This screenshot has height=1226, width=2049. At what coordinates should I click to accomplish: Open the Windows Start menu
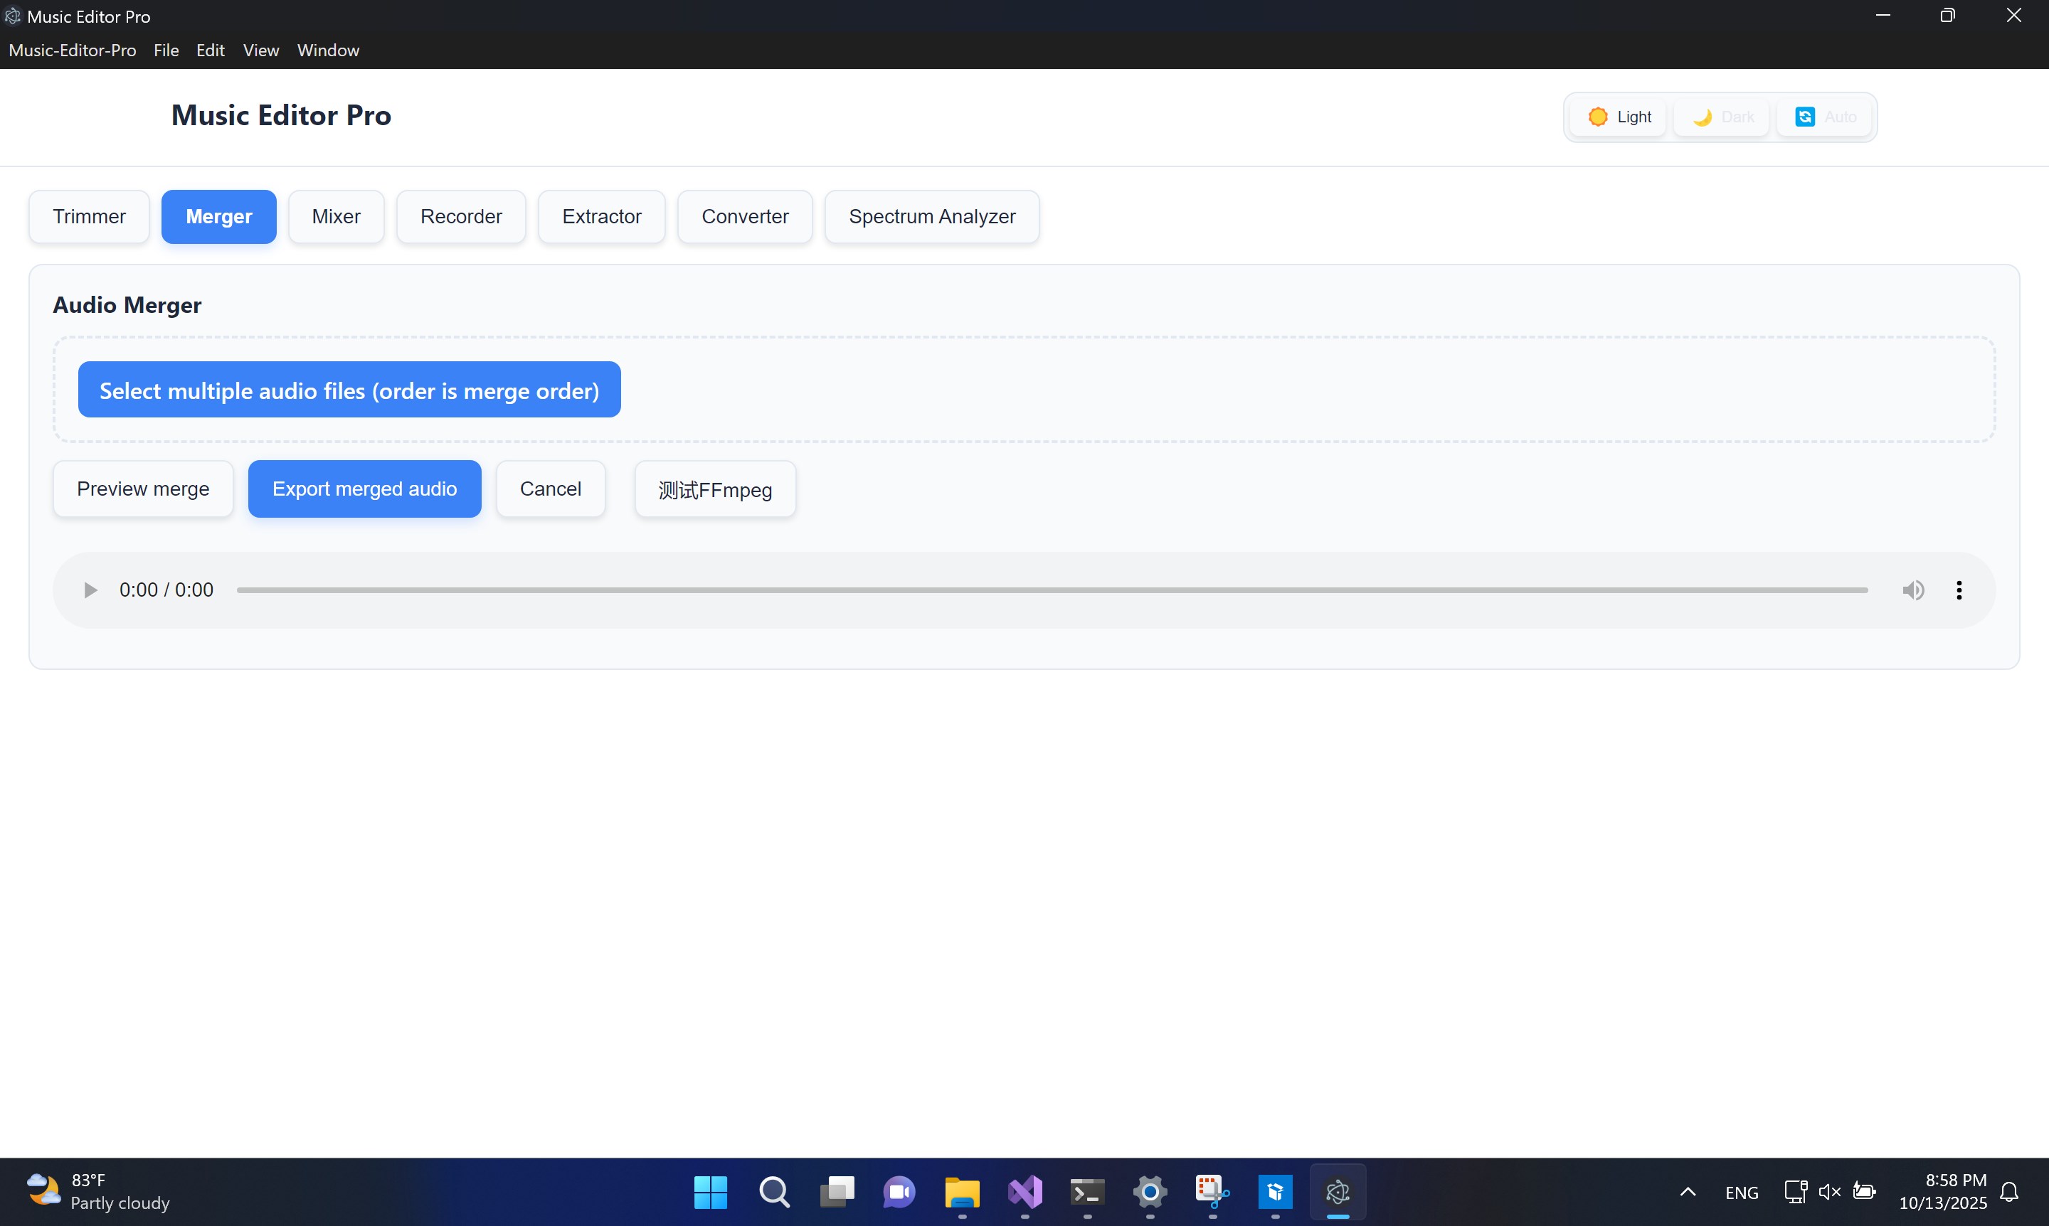click(711, 1192)
